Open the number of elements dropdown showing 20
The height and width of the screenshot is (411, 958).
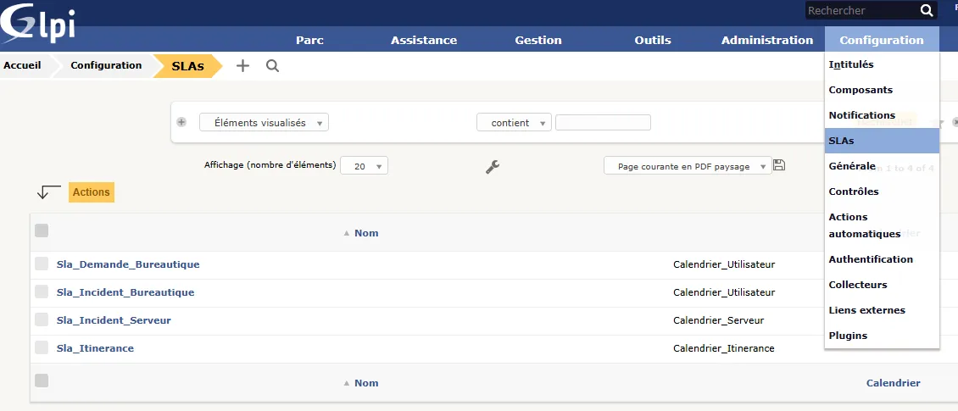click(364, 165)
